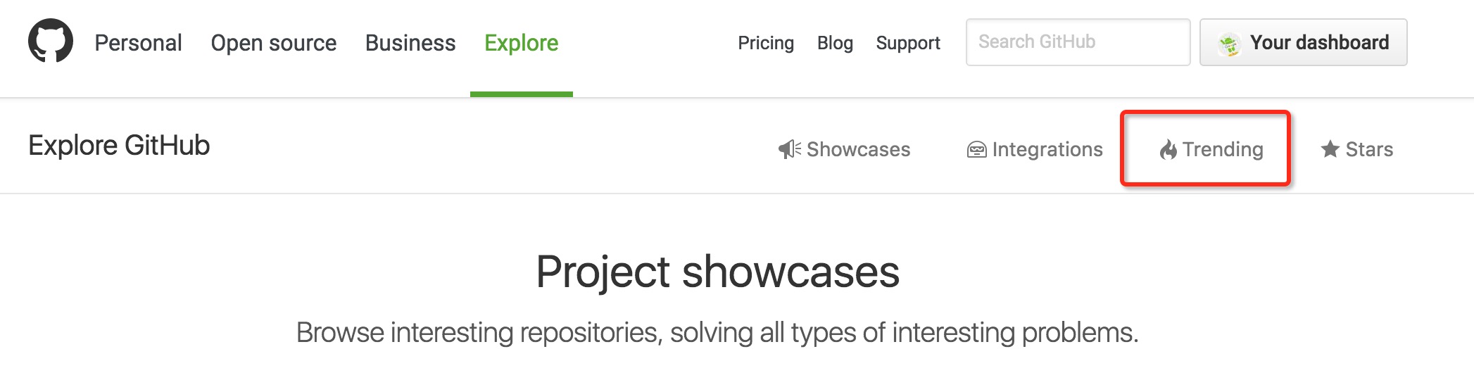Open the Stars text link
1474x380 pixels.
1369,149
